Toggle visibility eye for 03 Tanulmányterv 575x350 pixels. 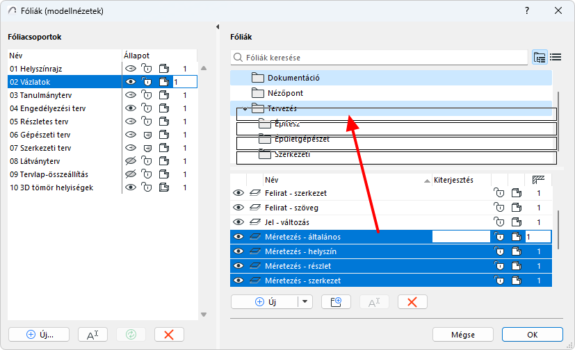click(x=131, y=95)
